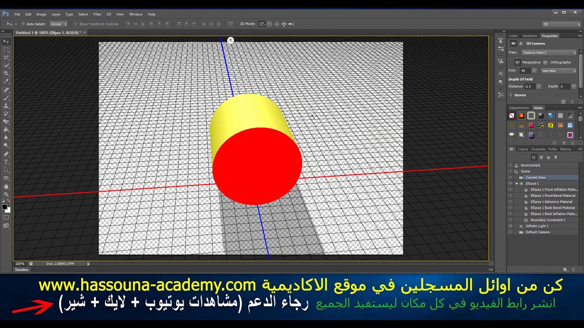Activate the Slide 3D Object mode icon

284,24
